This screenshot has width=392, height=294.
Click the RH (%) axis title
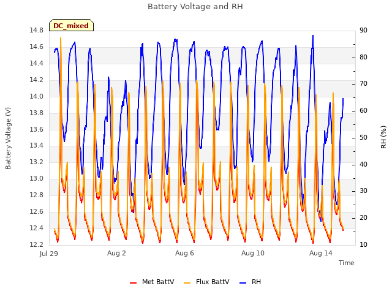click(x=383, y=137)
